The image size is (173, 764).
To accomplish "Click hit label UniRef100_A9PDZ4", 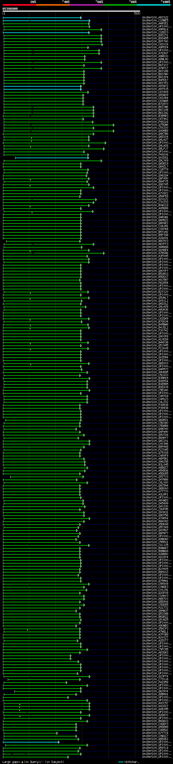I will (x=155, y=47).
